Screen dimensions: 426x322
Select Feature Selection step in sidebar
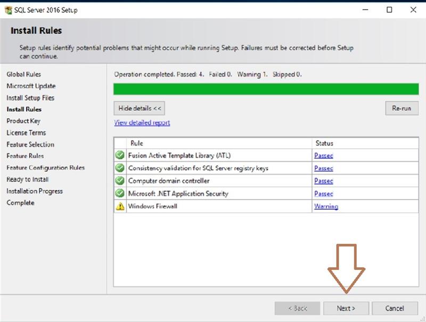(x=30, y=145)
